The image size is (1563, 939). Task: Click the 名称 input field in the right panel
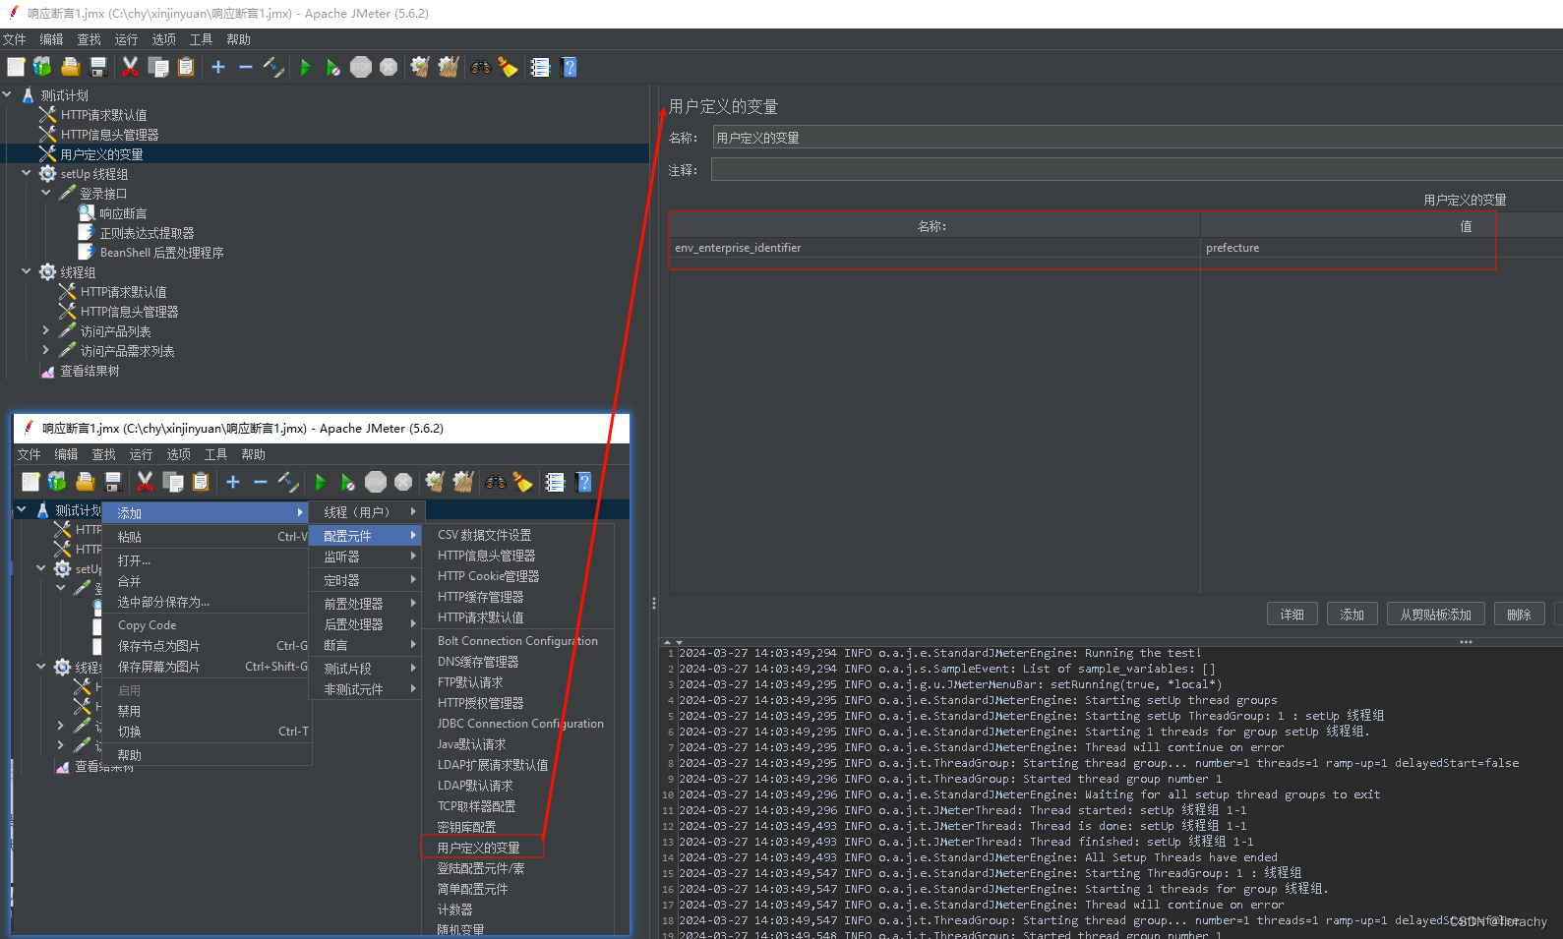click(1137, 138)
